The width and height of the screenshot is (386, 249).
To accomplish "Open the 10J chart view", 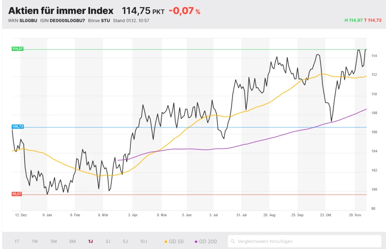I will point(144,241).
